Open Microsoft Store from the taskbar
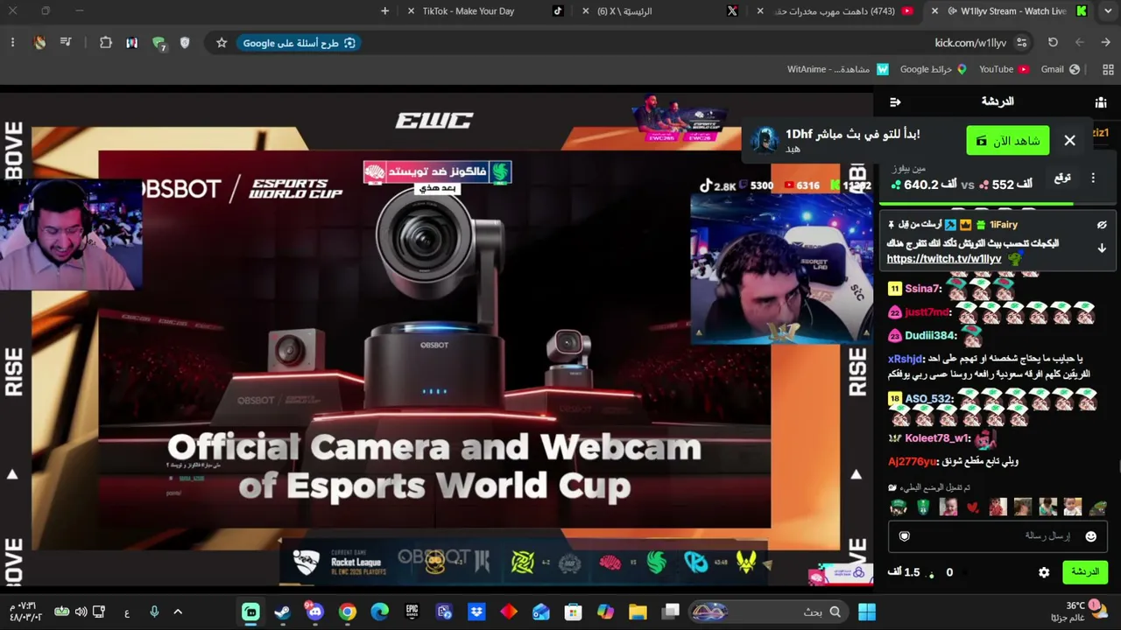Image resolution: width=1121 pixels, height=630 pixels. (573, 612)
